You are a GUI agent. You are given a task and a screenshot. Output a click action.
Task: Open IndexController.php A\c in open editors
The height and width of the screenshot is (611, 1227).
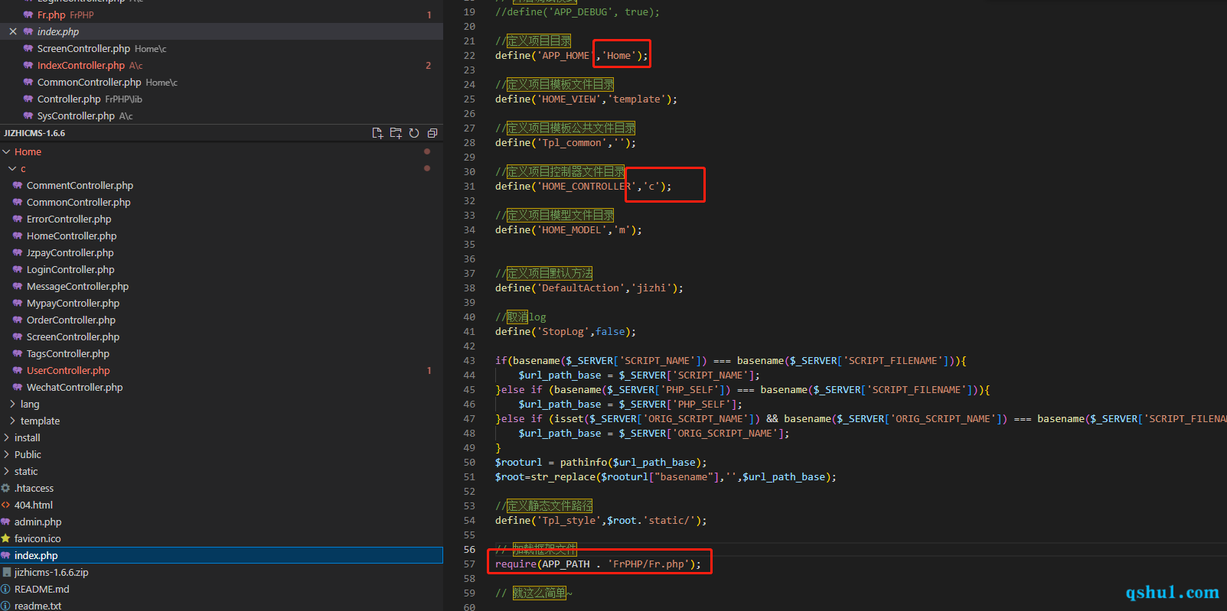pos(221,65)
